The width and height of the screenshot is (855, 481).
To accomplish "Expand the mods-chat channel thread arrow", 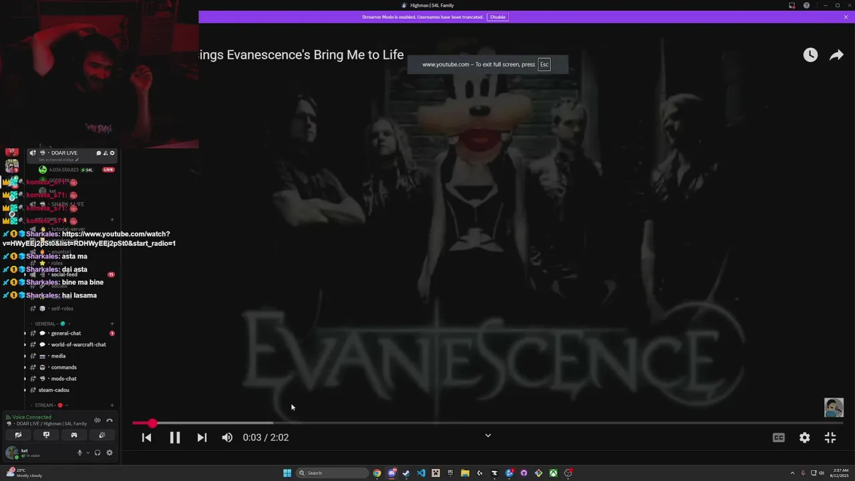I will point(25,379).
